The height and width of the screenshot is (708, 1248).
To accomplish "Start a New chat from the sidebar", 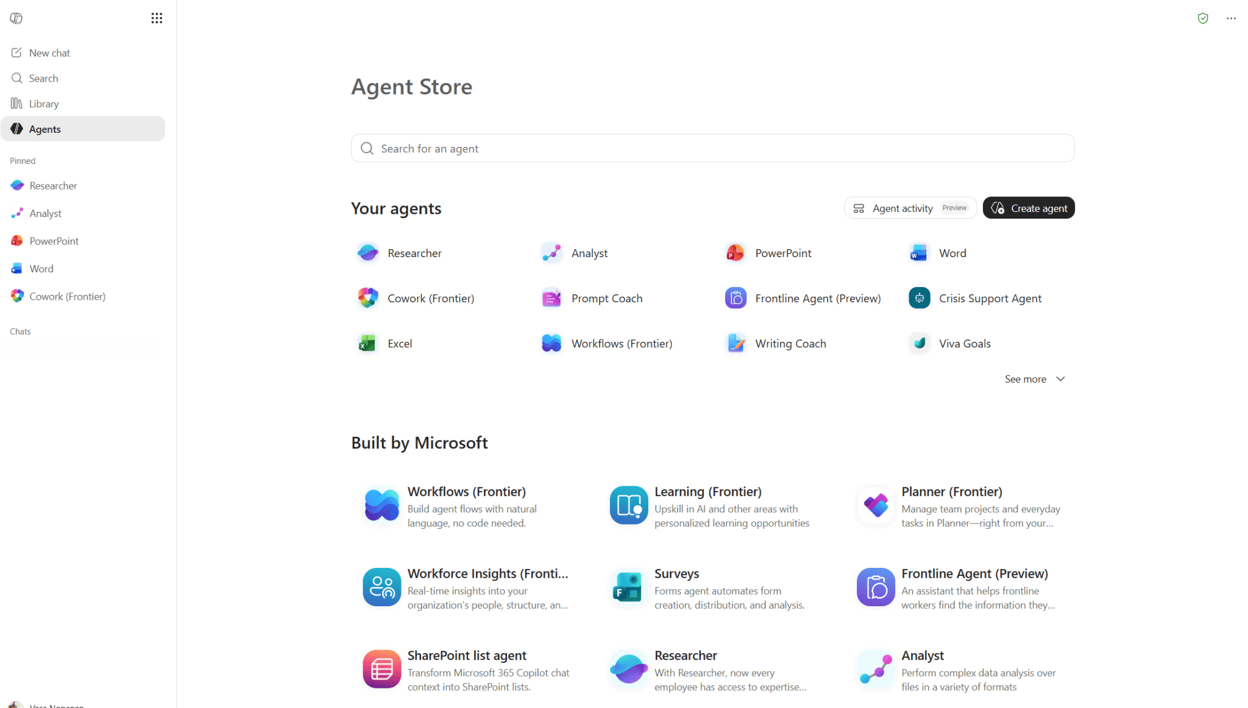I will (83, 53).
